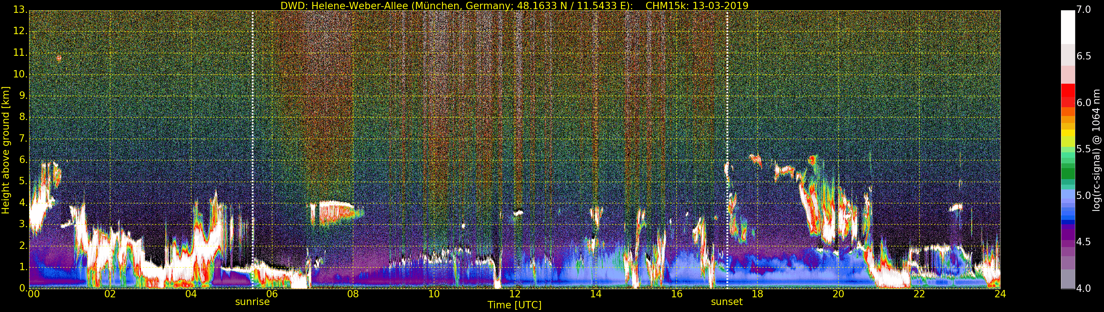Click the x-axis tick label '18'
1104x312 pixels.
757,294
